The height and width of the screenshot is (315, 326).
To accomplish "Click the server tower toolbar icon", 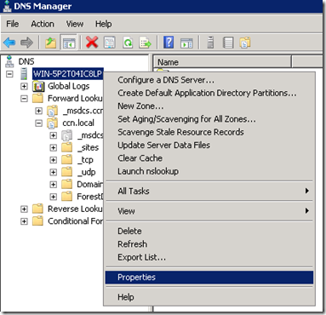I will pyautogui.click(x=210, y=43).
